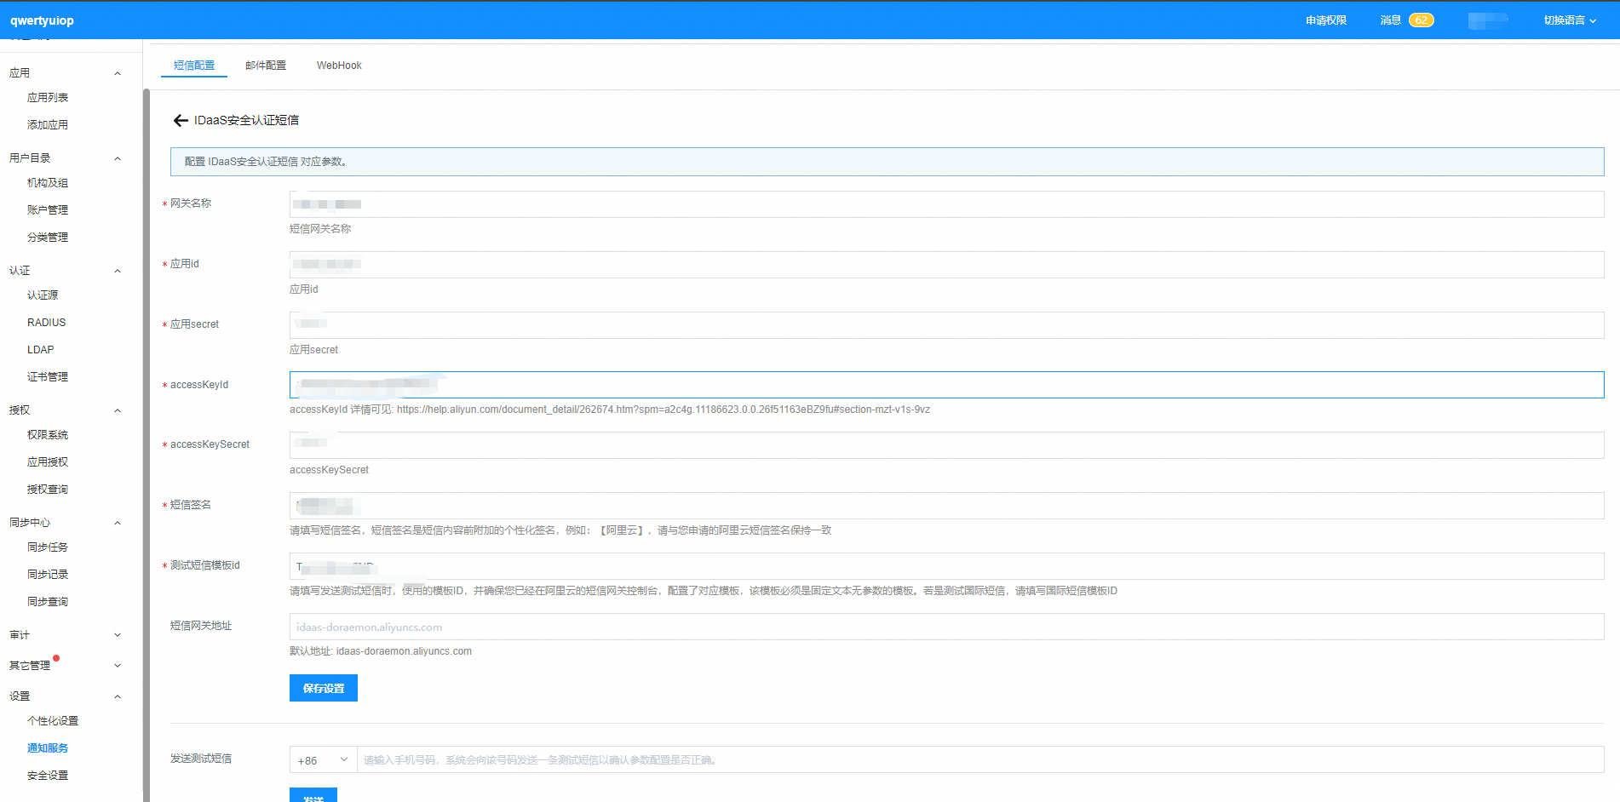
Task: Switch to the 邮件配置 tab
Action: [x=266, y=66]
